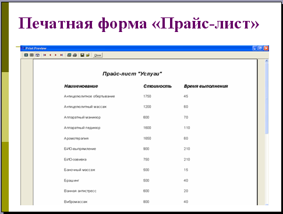The image size is (283, 214).
Task: Jump to last page of preview
Action: click(x=61, y=55)
